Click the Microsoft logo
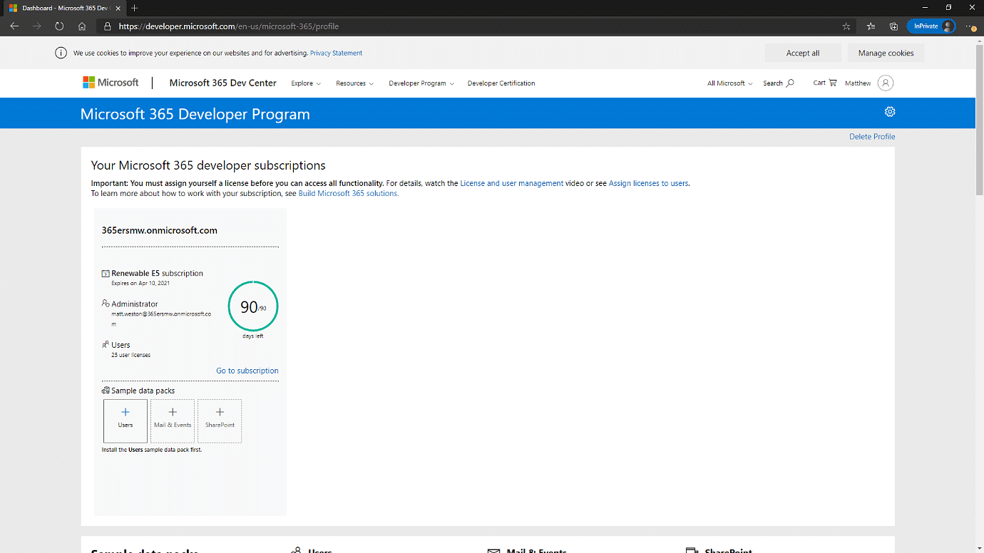984x553 pixels. tap(111, 83)
